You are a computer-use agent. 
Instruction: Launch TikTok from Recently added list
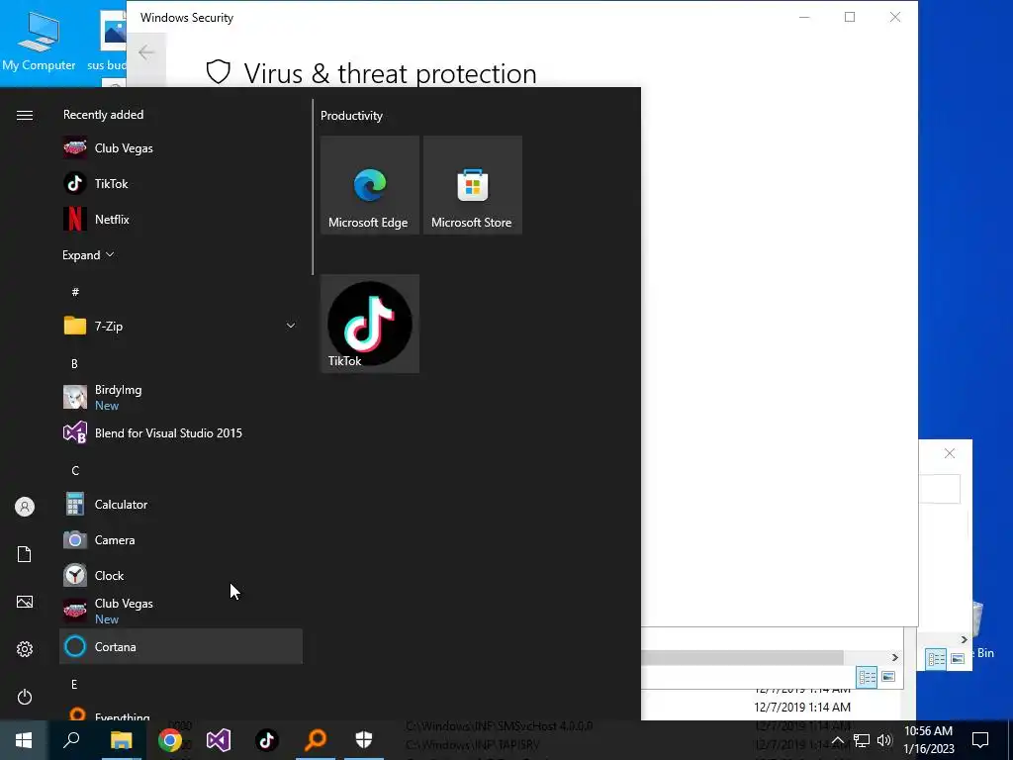[x=181, y=183]
